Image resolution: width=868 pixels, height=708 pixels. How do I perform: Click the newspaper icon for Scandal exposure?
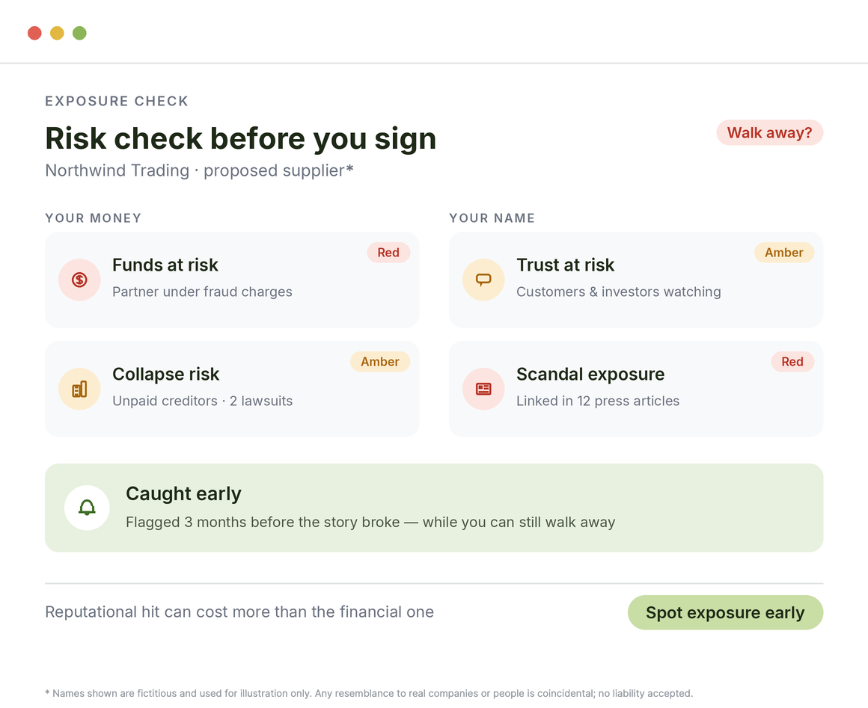click(x=483, y=389)
